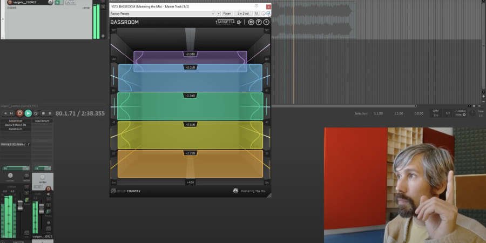Viewport: 486px width, 243px height.
Task: Click the +2.0dB label on blue band
Action: 190,67
